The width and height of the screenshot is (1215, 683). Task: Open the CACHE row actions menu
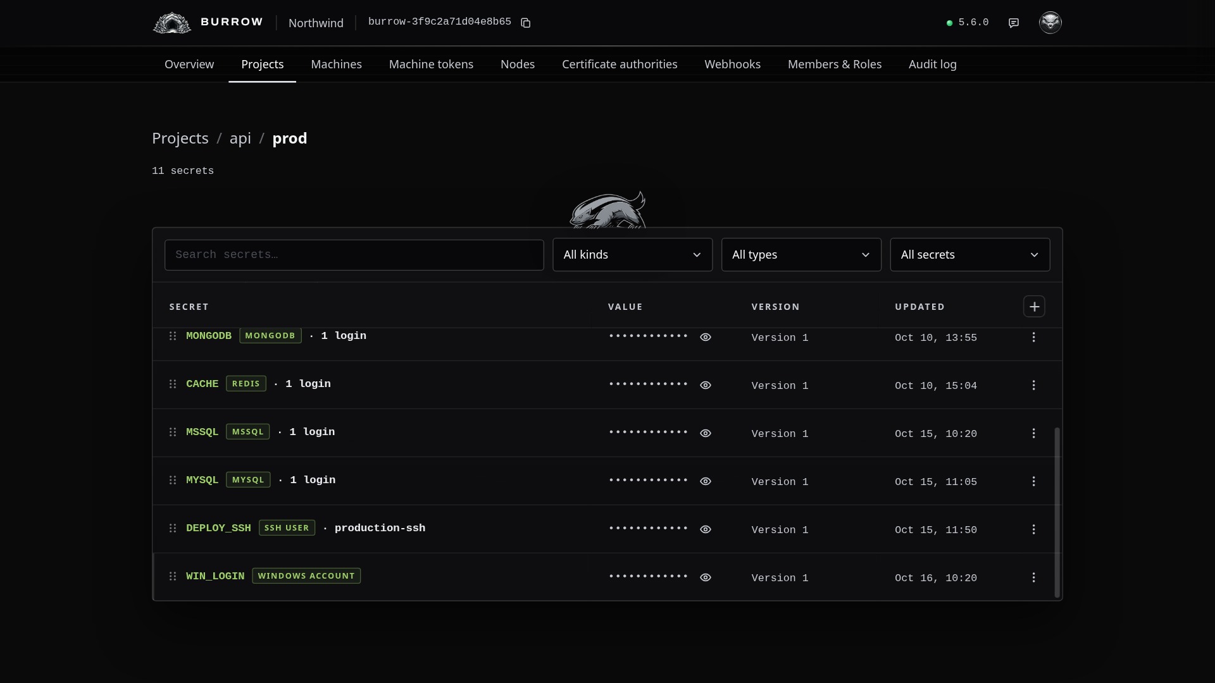coord(1034,385)
